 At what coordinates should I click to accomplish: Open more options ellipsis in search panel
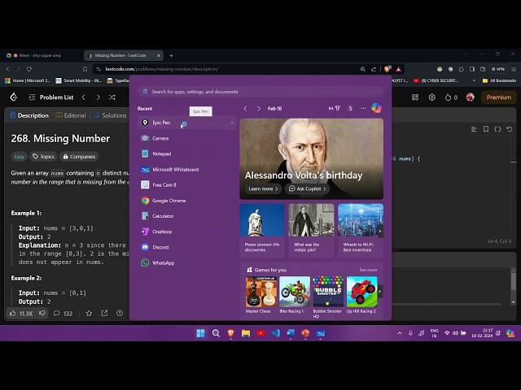click(x=363, y=108)
